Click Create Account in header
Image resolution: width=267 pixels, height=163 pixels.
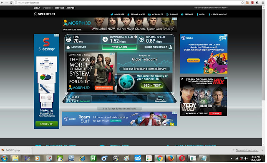pyautogui.click(x=218, y=14)
